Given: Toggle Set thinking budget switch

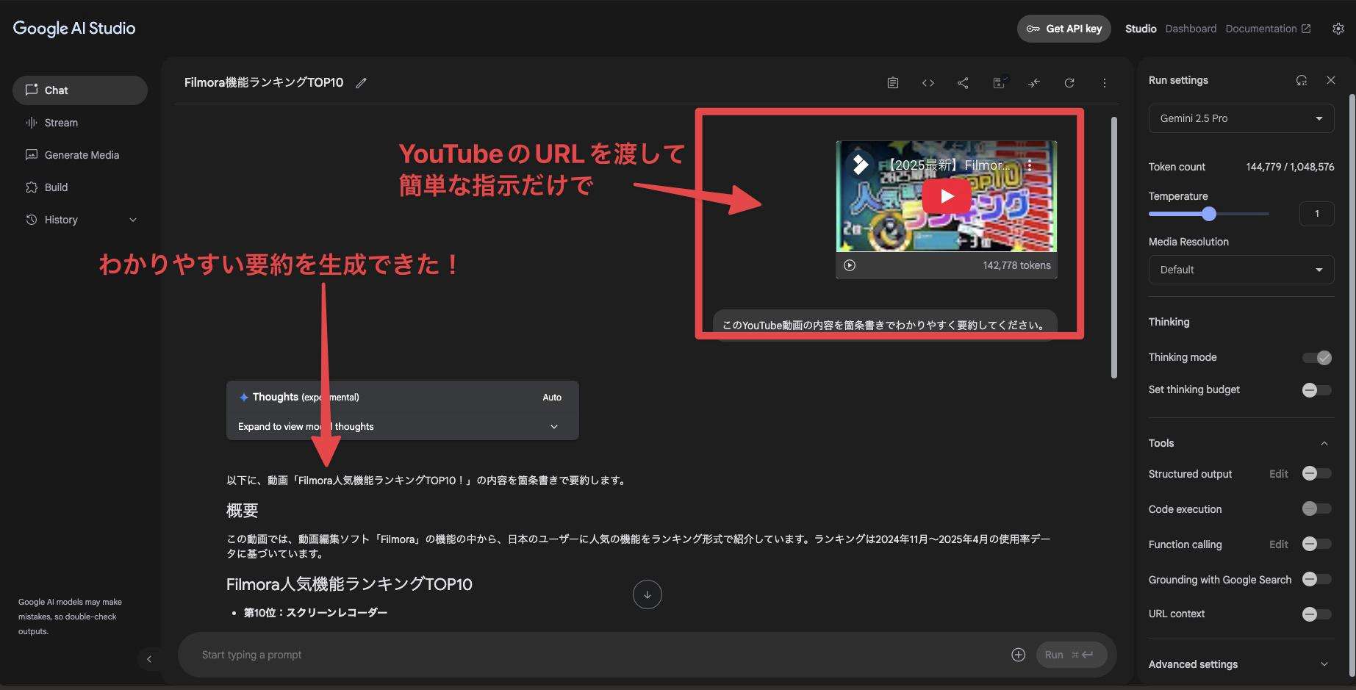Looking at the screenshot, I should (x=1317, y=390).
